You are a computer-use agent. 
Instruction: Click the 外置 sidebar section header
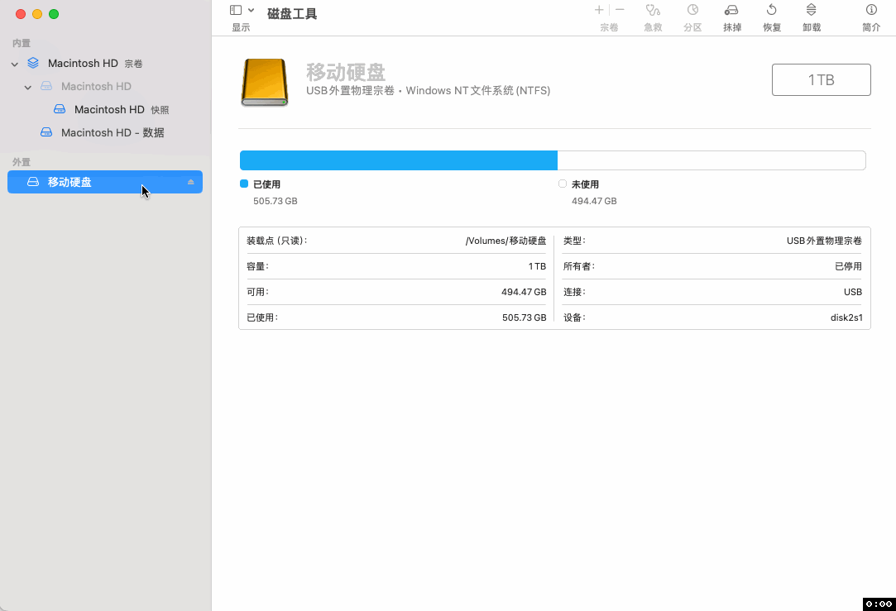tap(22, 162)
